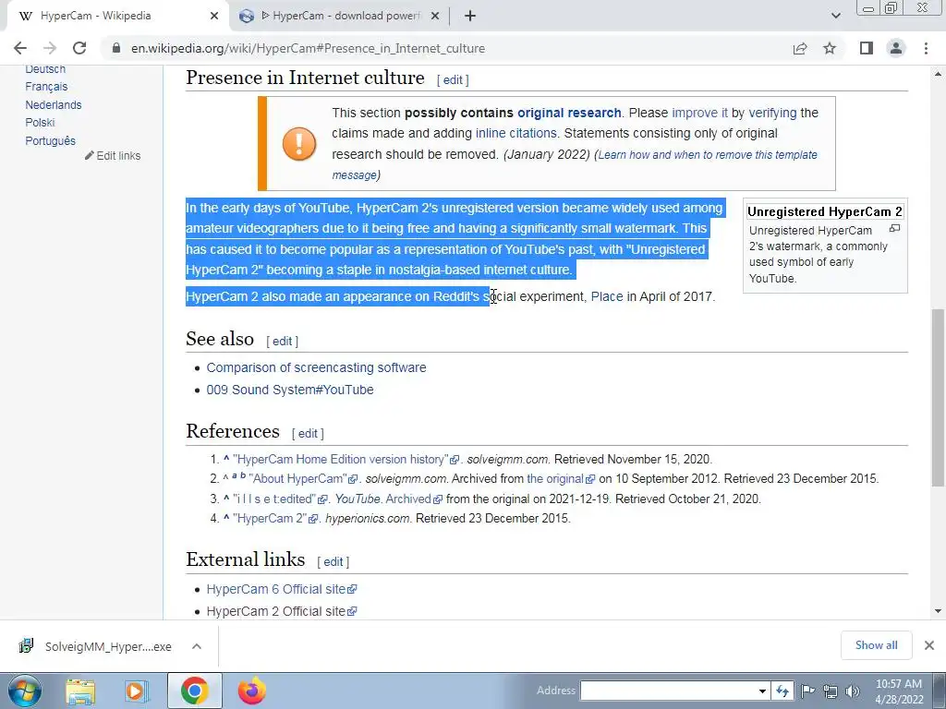Go forward with the browser arrow
Image resolution: width=946 pixels, height=709 pixels.
tap(50, 48)
